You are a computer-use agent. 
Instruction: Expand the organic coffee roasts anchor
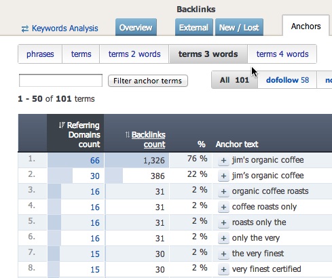click(x=223, y=192)
